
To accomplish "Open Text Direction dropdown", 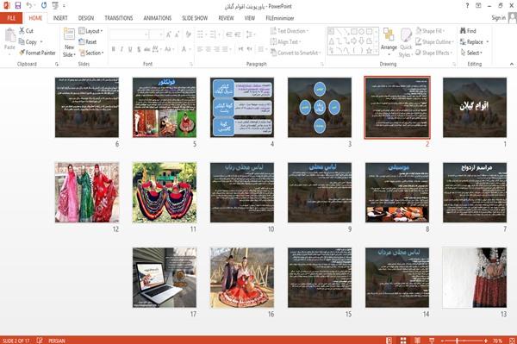I will pos(290,31).
